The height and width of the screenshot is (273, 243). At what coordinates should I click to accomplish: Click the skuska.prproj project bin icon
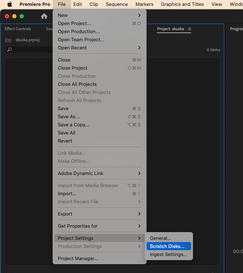(8, 40)
